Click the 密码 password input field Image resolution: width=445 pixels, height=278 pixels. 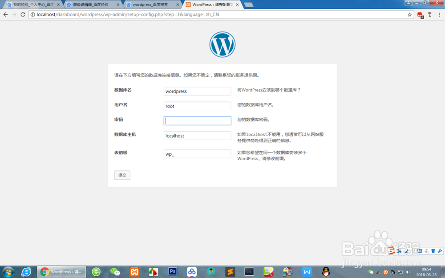point(197,121)
